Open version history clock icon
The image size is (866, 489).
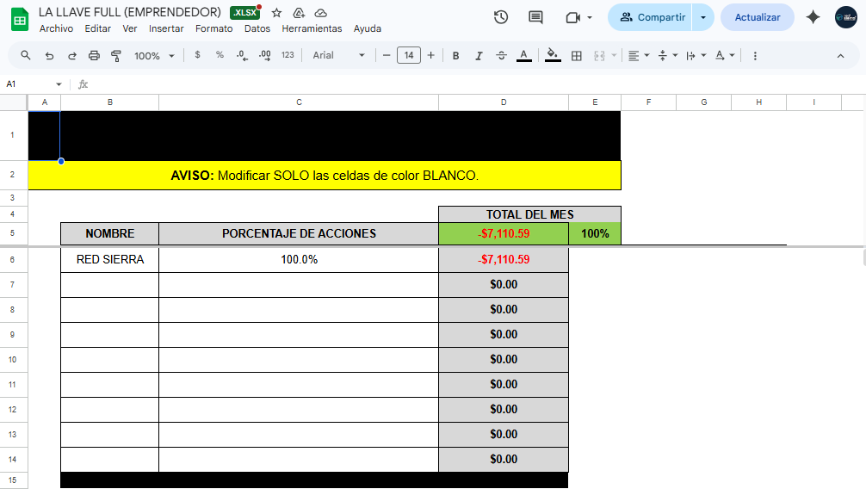click(x=501, y=17)
